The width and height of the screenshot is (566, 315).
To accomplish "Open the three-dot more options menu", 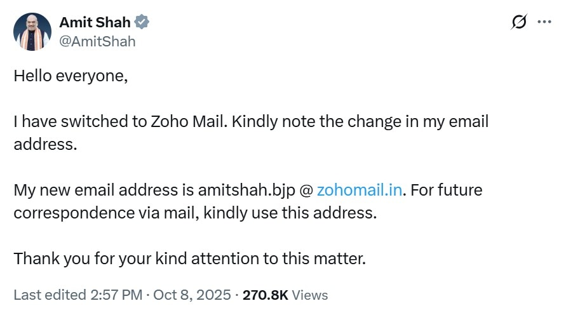I will click(544, 22).
